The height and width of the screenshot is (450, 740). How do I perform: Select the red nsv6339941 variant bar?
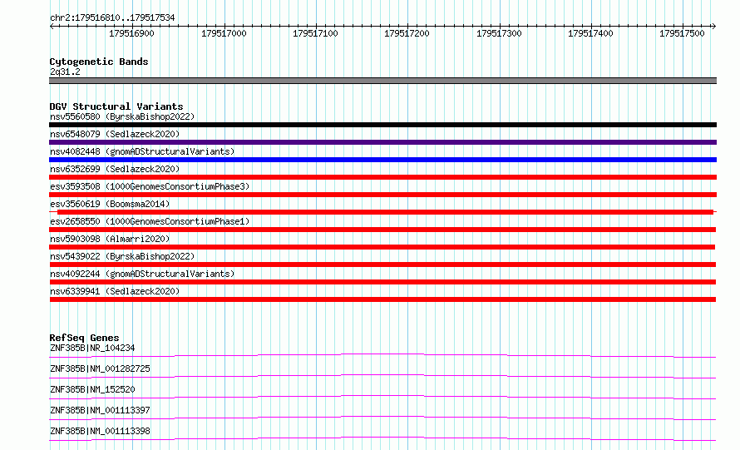pos(382,299)
